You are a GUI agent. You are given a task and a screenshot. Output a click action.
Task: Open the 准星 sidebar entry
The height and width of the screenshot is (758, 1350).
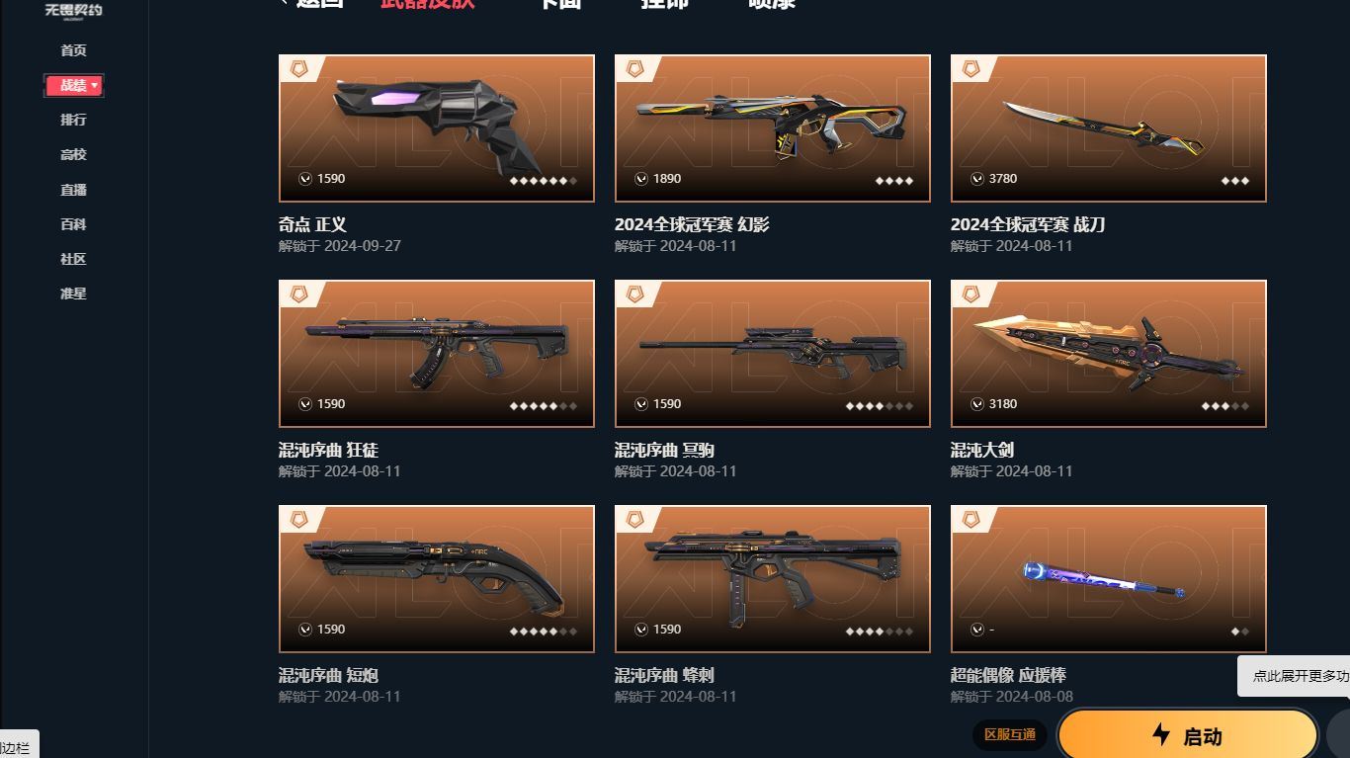click(x=73, y=294)
